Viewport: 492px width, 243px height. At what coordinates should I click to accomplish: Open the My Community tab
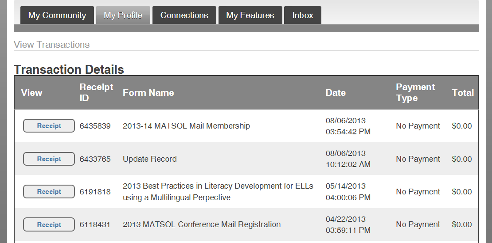pos(57,15)
